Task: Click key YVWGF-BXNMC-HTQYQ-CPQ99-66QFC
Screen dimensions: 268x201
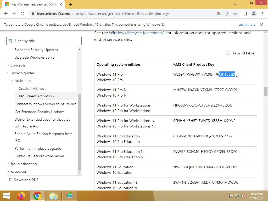Action: (205, 152)
